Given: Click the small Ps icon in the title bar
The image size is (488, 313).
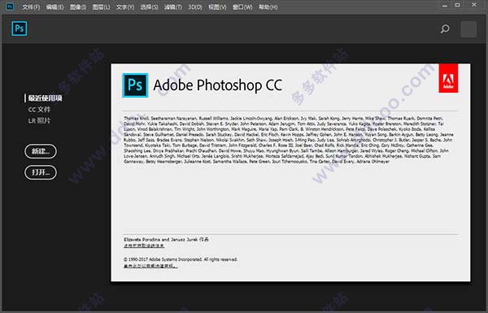Looking at the screenshot, I should tap(10, 7).
